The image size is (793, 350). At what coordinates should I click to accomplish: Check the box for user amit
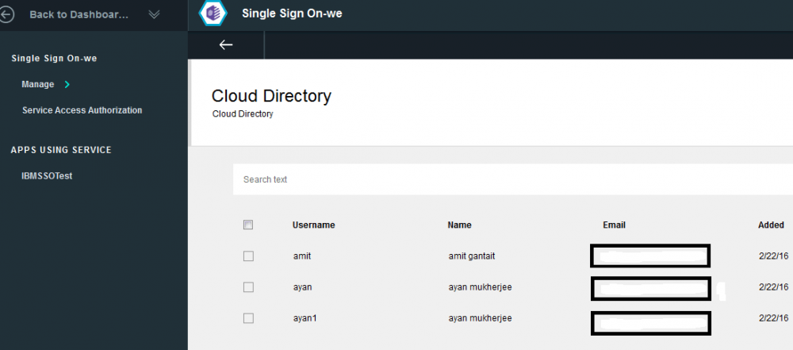248,256
